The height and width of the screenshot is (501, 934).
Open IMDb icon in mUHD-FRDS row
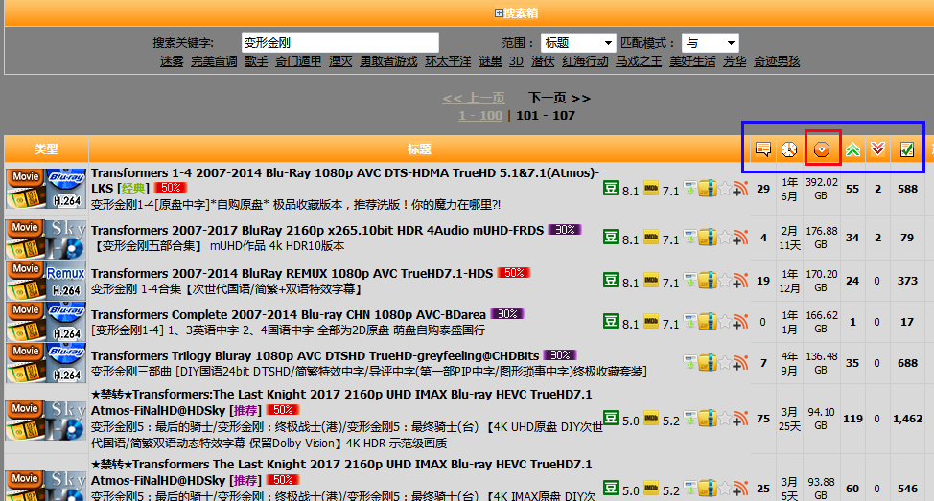point(651,238)
